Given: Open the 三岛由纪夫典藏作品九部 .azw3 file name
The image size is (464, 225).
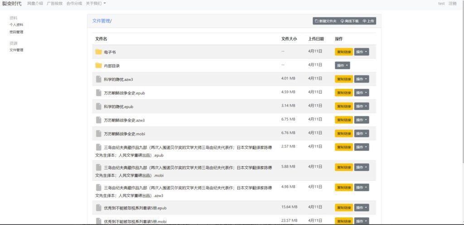Looking at the screenshot, I should (x=184, y=192).
